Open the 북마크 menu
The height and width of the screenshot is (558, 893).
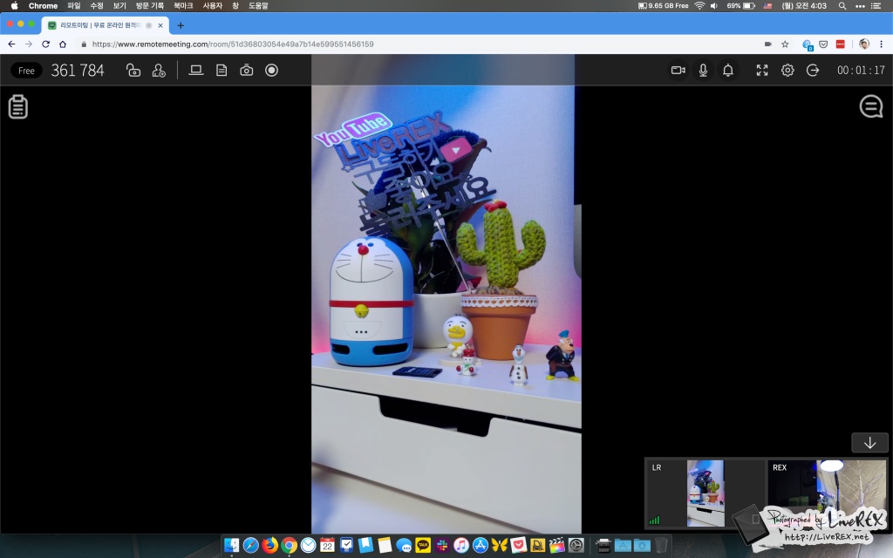click(183, 6)
